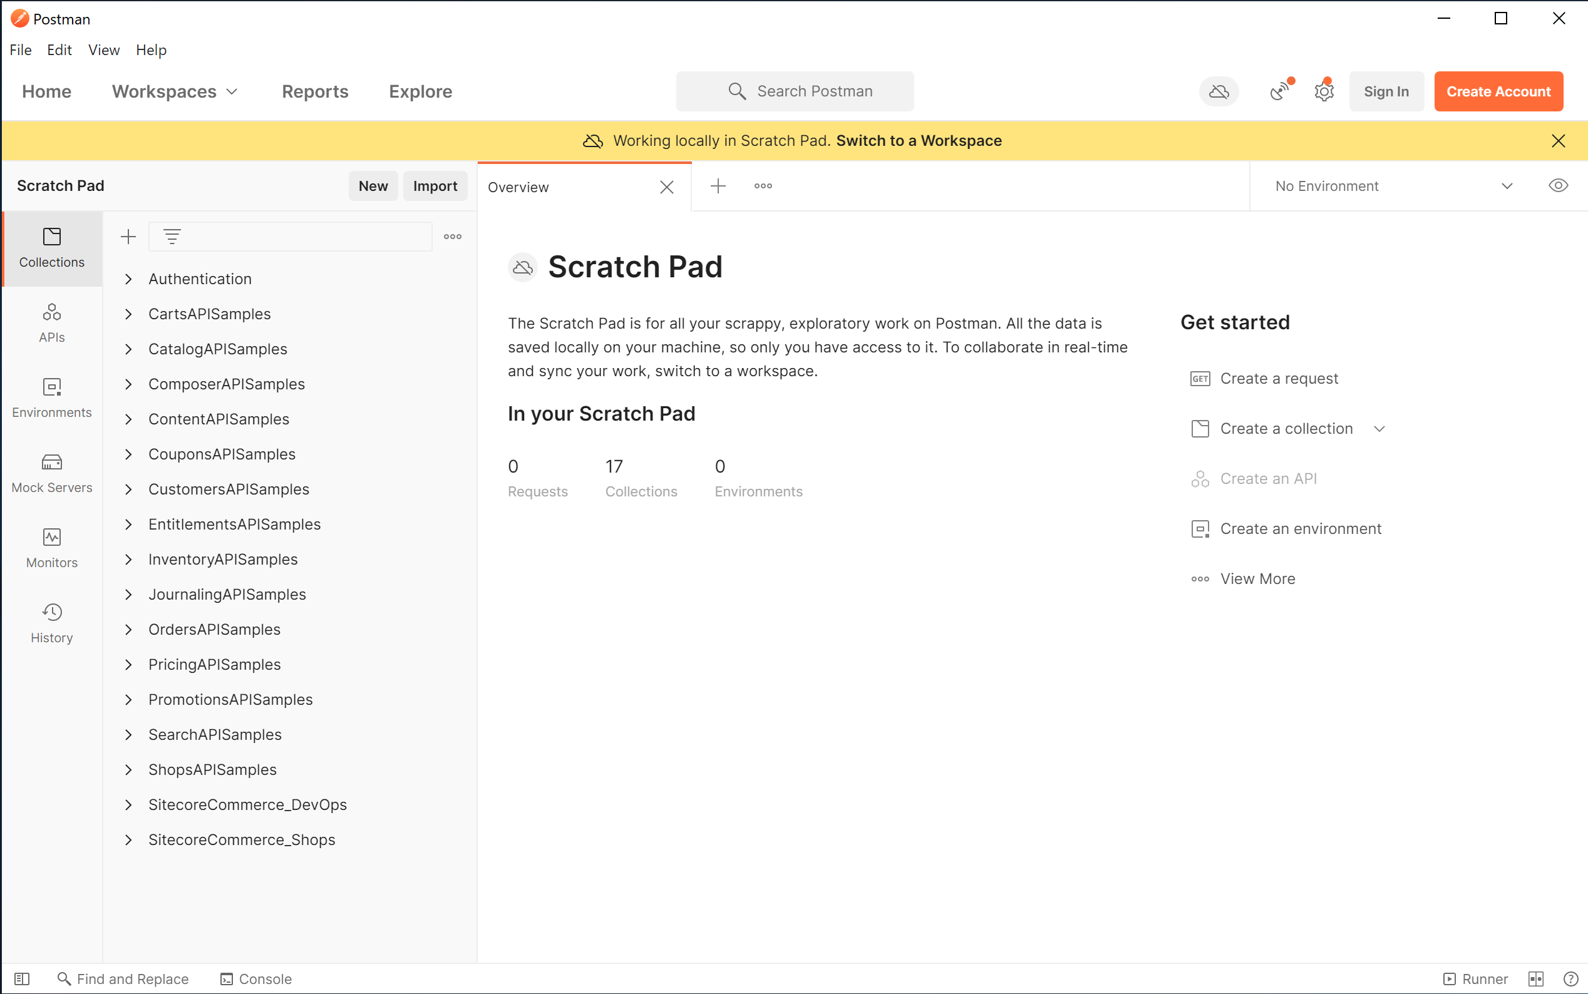
Task: Expand the ComposerAPISamples collection
Action: (128, 384)
